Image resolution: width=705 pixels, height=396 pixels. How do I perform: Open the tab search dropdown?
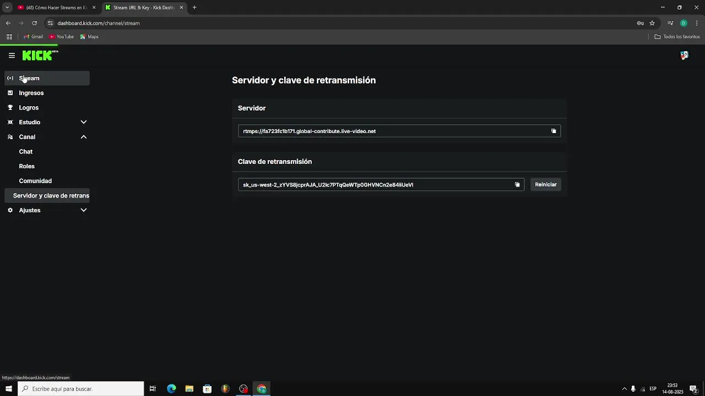(x=7, y=8)
